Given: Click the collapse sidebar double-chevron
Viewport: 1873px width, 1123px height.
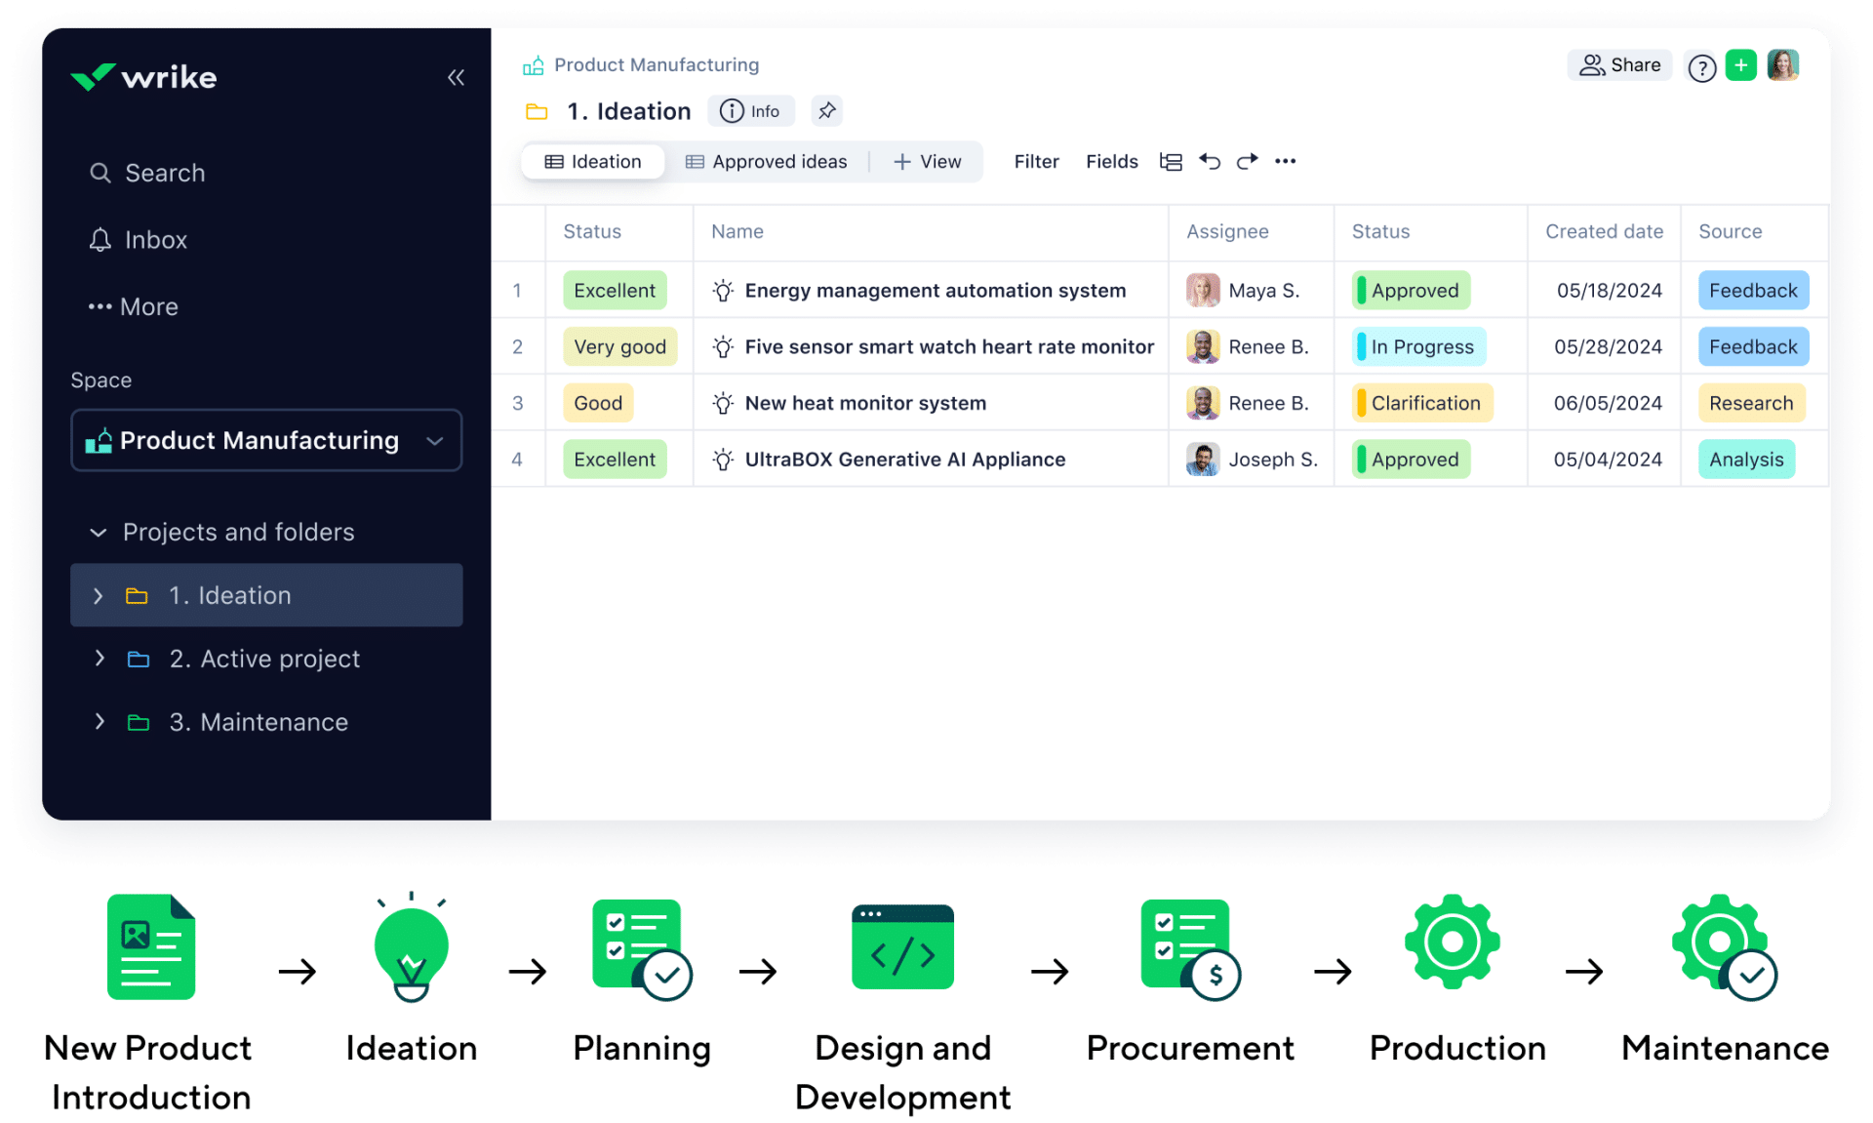Looking at the screenshot, I should click(x=456, y=77).
